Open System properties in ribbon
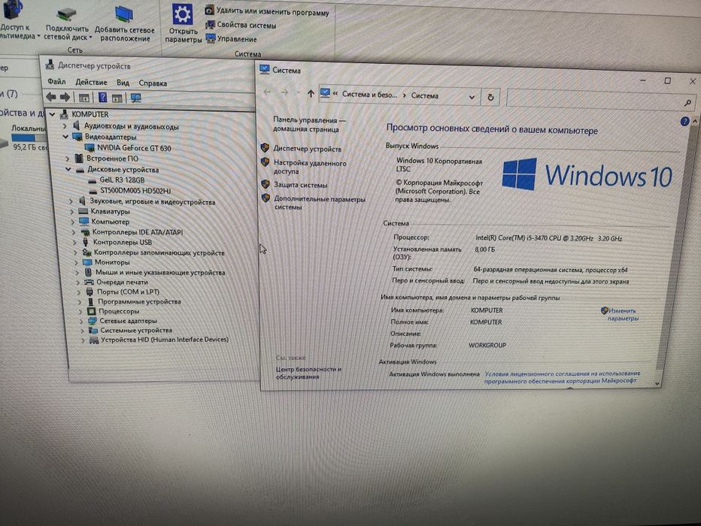The height and width of the screenshot is (526, 701). point(241,26)
